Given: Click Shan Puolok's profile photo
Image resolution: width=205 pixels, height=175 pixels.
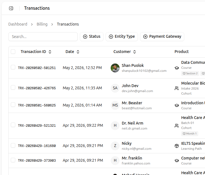Looking at the screenshot, I should (x=115, y=68).
